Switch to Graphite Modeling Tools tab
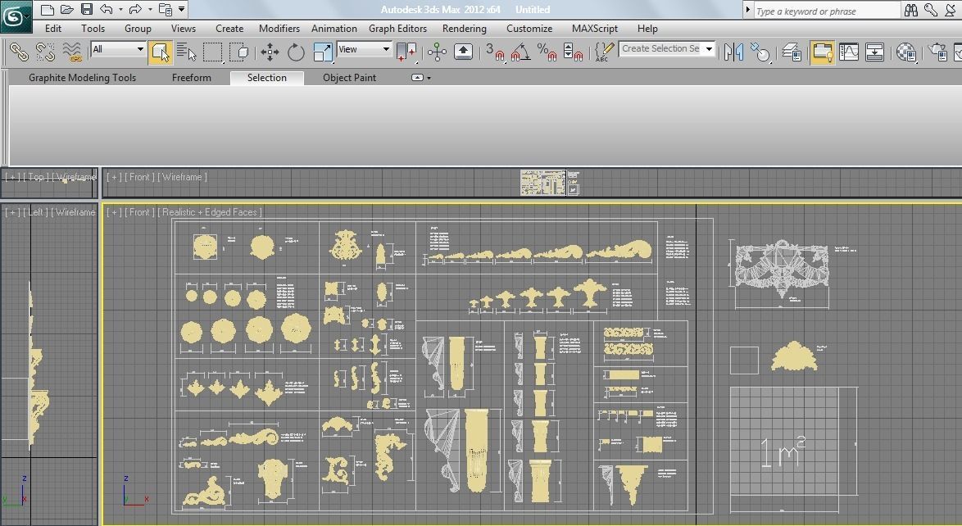Viewport: 962px width, 526px height. 82,78
